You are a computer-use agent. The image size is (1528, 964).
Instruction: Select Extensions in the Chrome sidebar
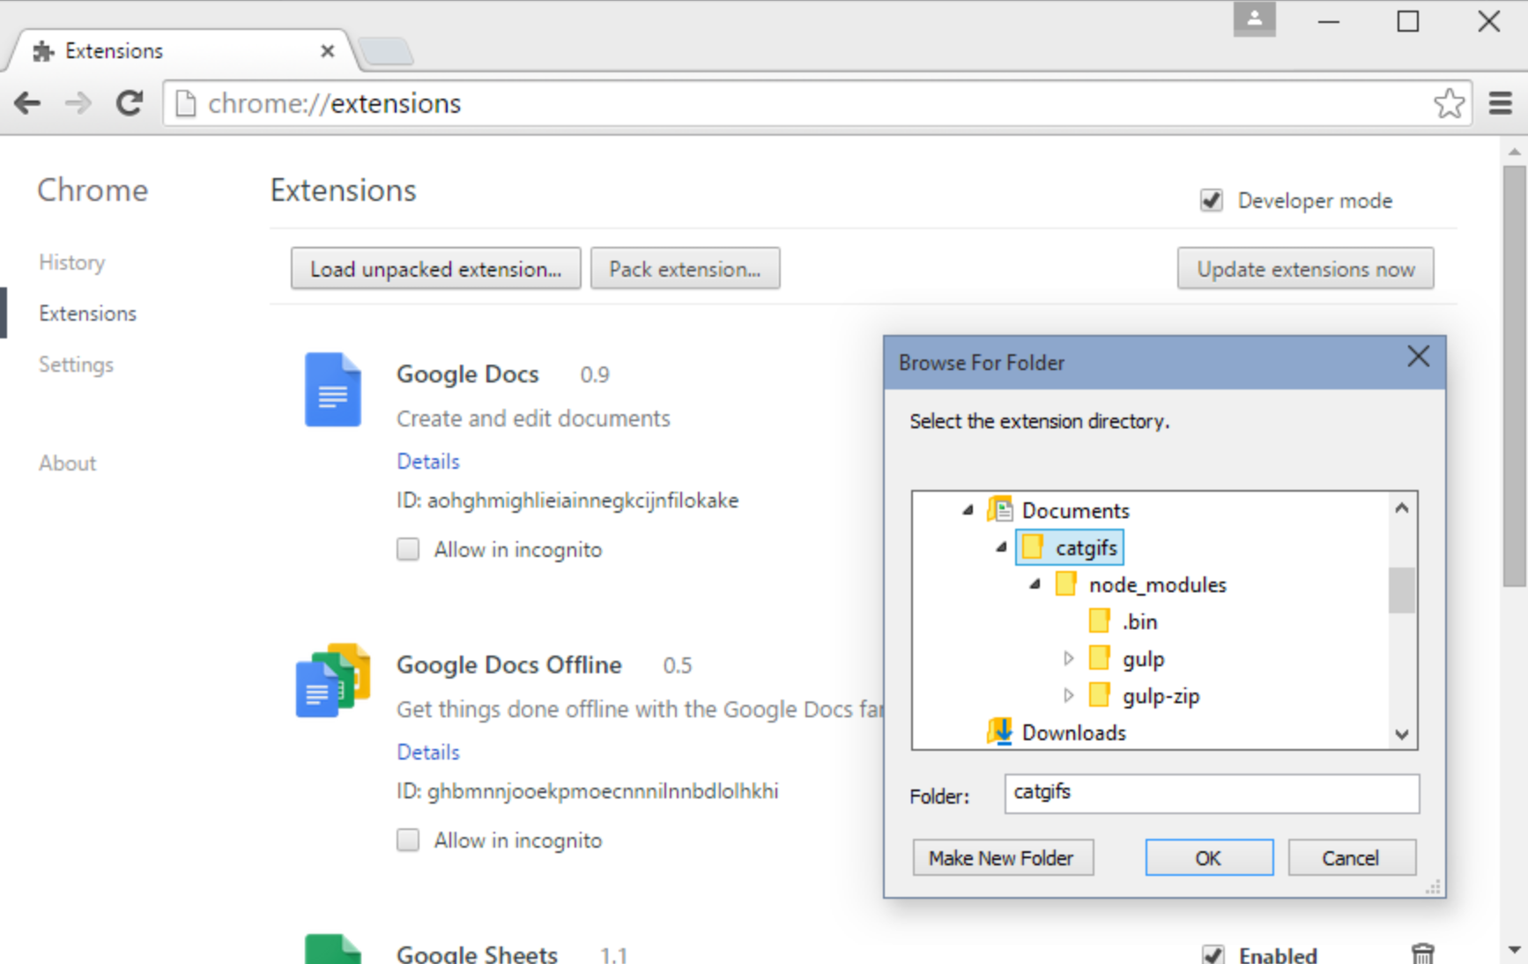click(x=88, y=314)
